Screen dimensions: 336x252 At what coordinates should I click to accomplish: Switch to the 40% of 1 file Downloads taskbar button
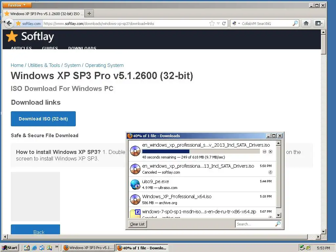click(142, 248)
